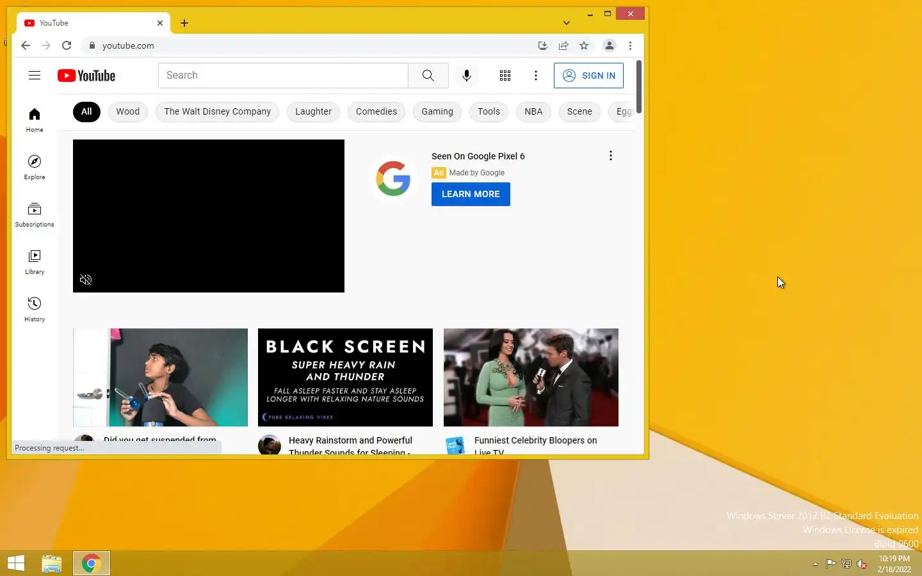
Task: Open the boy with scissors video thumbnail
Action: pos(160,378)
